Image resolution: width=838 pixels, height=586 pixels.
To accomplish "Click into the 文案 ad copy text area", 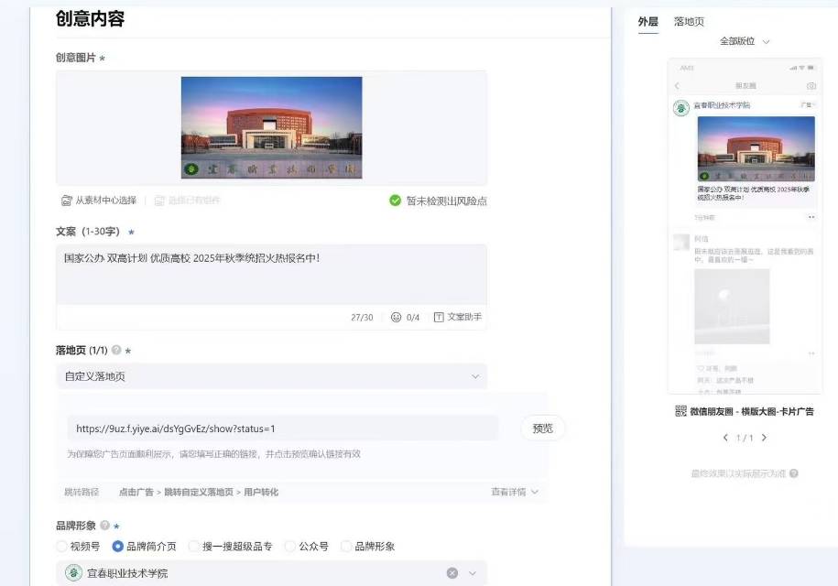I will [271, 275].
